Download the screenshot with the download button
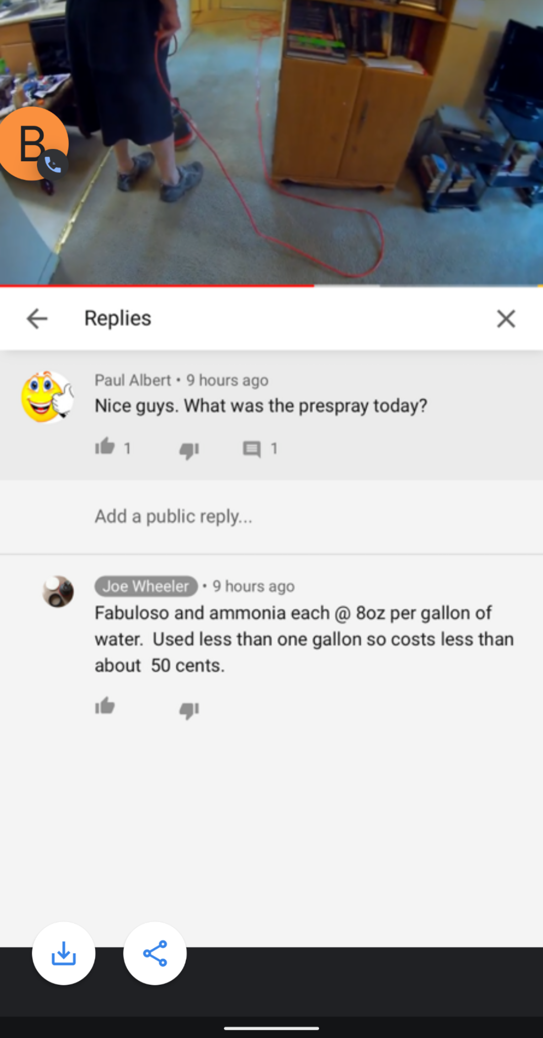543x1038 pixels. pyautogui.click(x=64, y=953)
